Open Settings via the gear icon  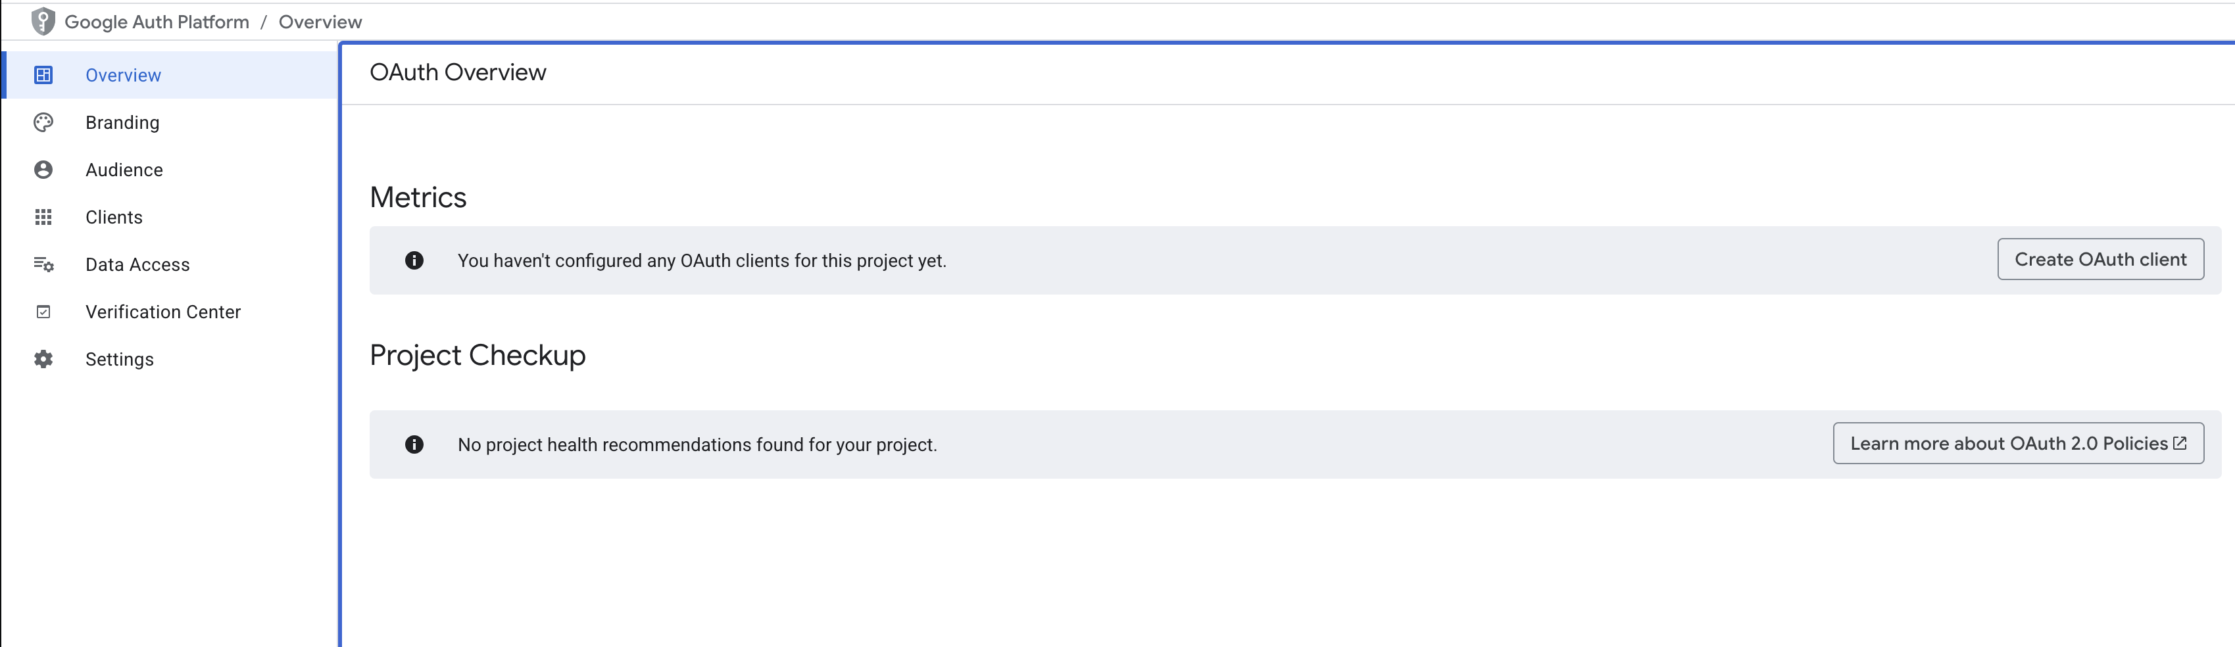click(x=43, y=359)
